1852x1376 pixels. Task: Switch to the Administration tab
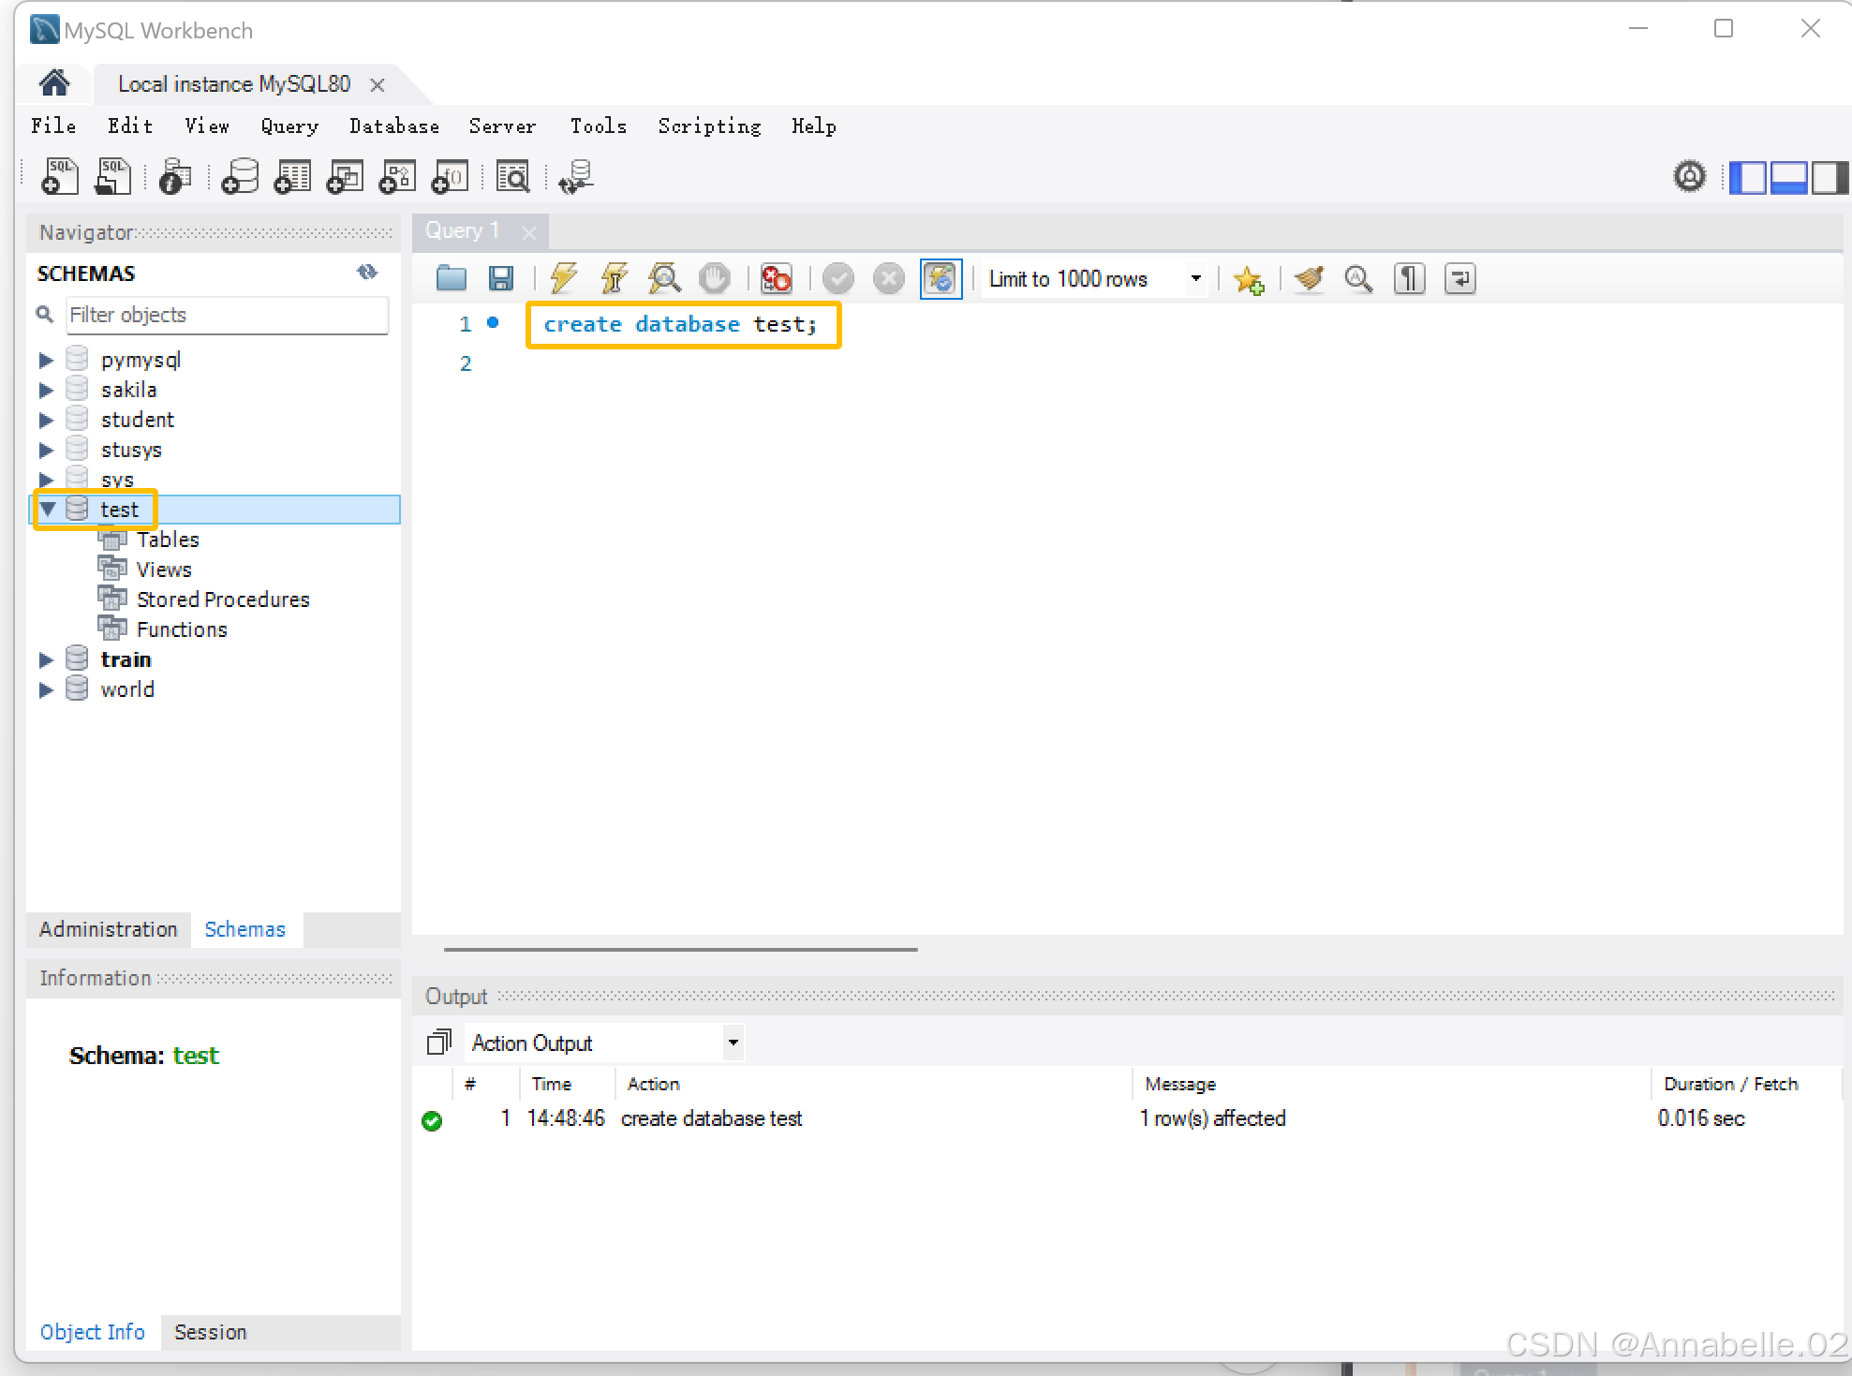(108, 929)
